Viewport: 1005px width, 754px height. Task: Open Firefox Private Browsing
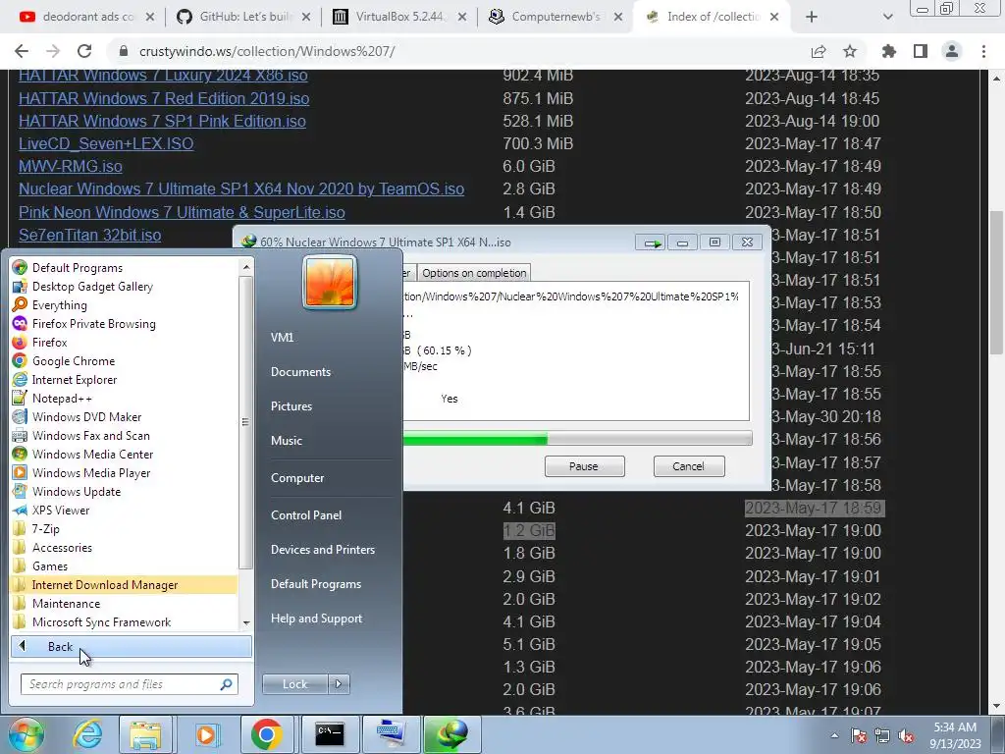coord(124,324)
